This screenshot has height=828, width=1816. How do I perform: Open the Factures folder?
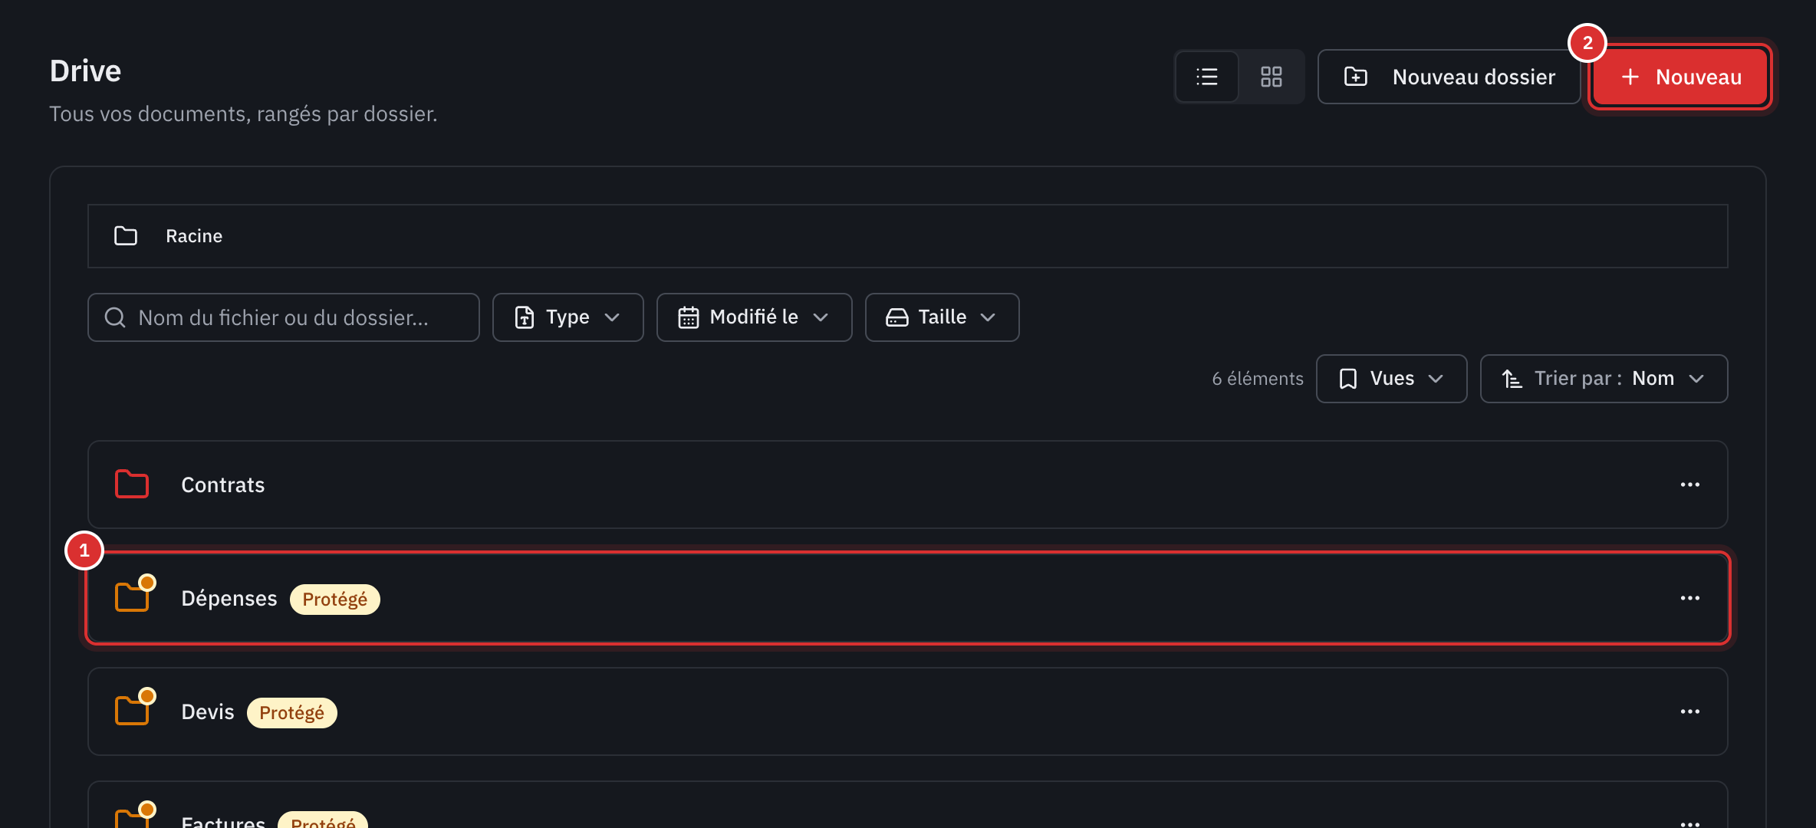[x=908, y=805]
